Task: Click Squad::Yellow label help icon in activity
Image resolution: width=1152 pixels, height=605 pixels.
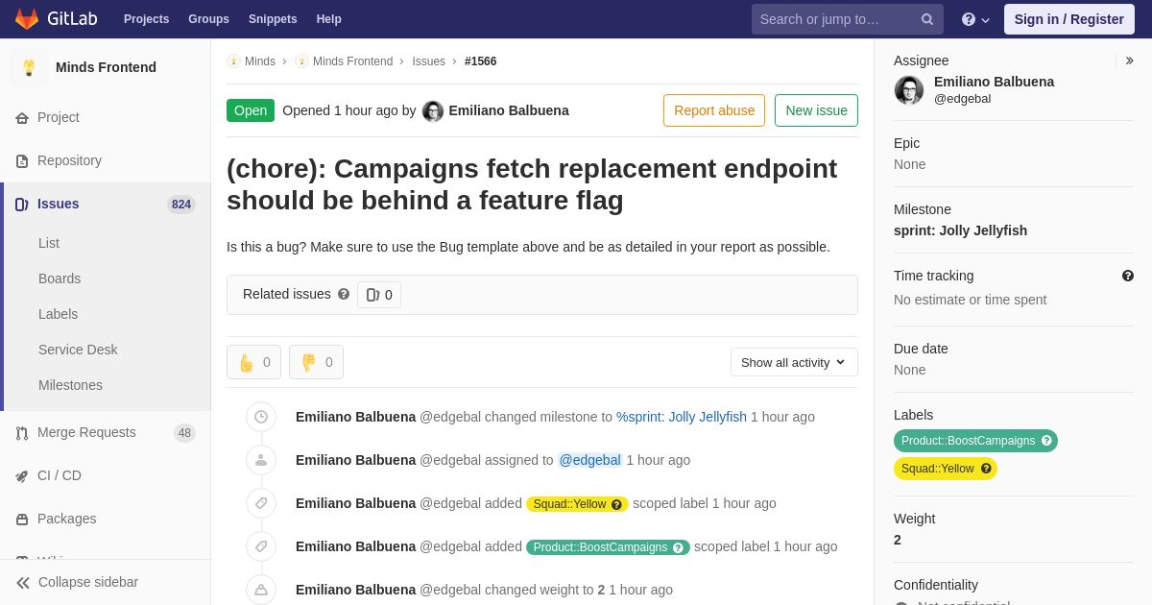Action: (x=616, y=504)
